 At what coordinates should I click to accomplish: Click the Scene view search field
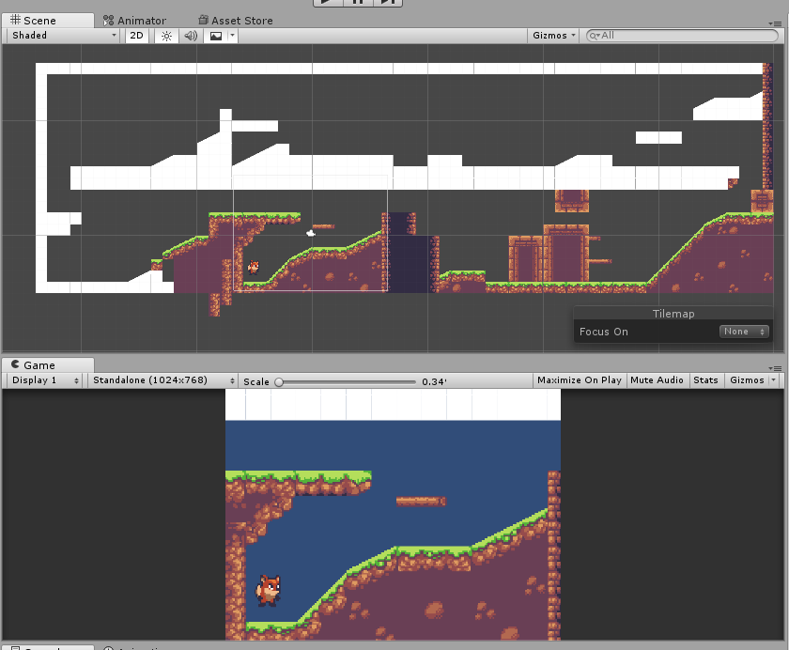(x=681, y=36)
